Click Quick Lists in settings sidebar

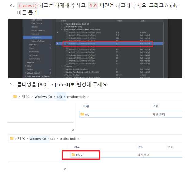tap(33, 55)
